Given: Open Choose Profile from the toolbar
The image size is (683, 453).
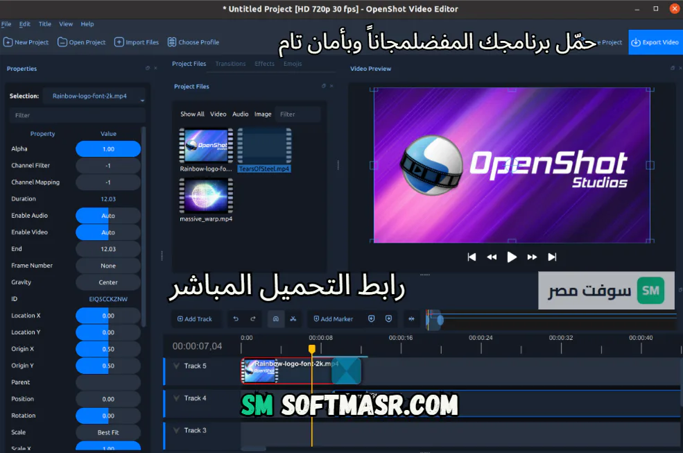Looking at the screenshot, I should pyautogui.click(x=193, y=42).
